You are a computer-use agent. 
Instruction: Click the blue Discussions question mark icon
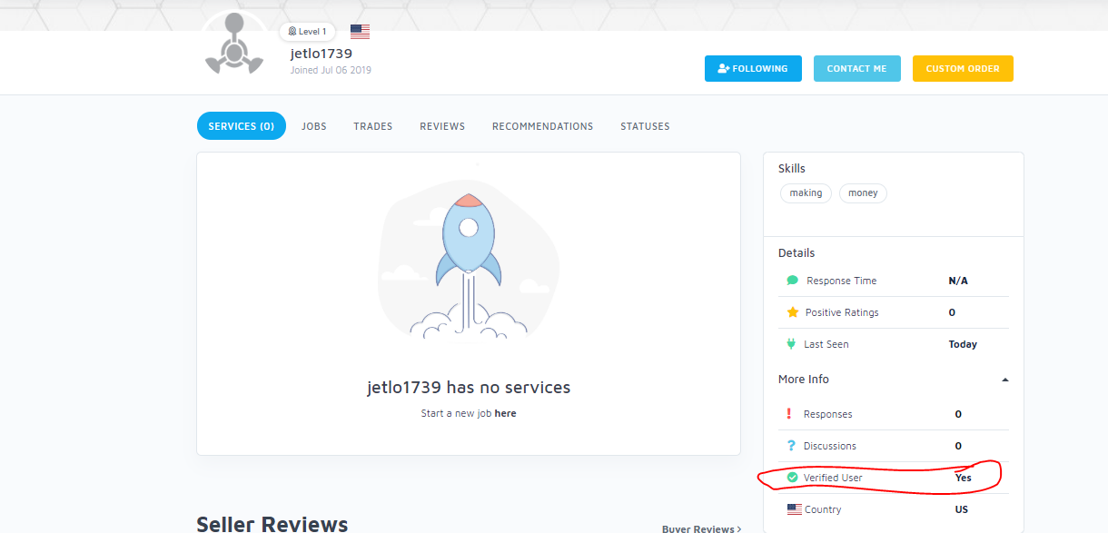pyautogui.click(x=790, y=446)
